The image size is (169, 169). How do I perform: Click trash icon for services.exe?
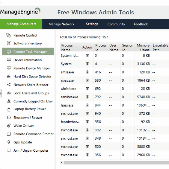click(87, 97)
